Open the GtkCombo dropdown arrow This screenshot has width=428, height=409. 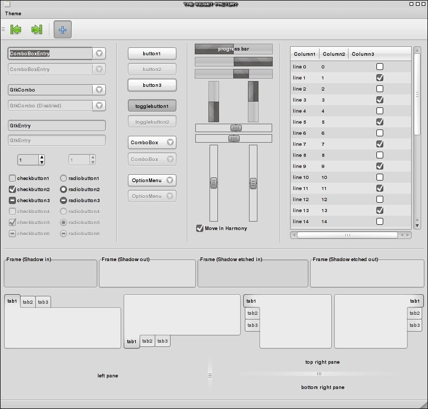point(99,90)
